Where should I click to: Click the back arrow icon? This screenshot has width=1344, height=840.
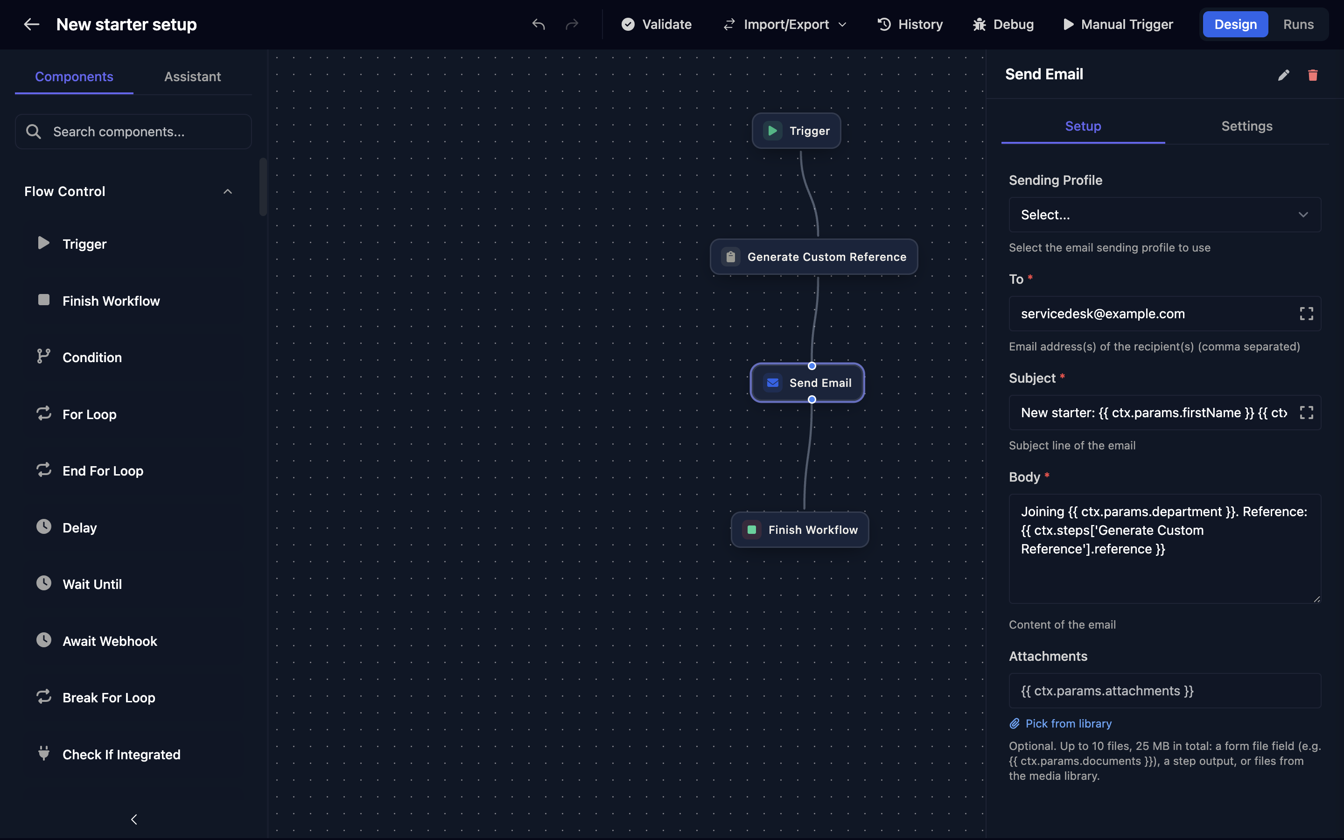pyautogui.click(x=31, y=24)
